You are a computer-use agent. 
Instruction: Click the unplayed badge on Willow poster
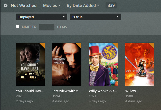(152, 45)
